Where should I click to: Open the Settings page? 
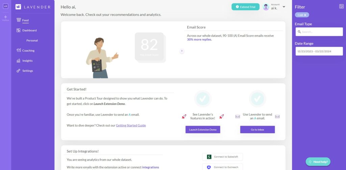[x=28, y=71]
